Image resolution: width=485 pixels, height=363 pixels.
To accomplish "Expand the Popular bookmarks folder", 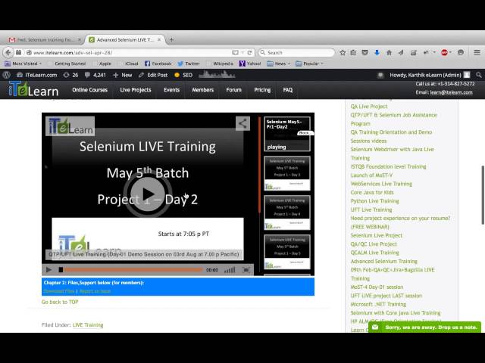I will point(309,64).
